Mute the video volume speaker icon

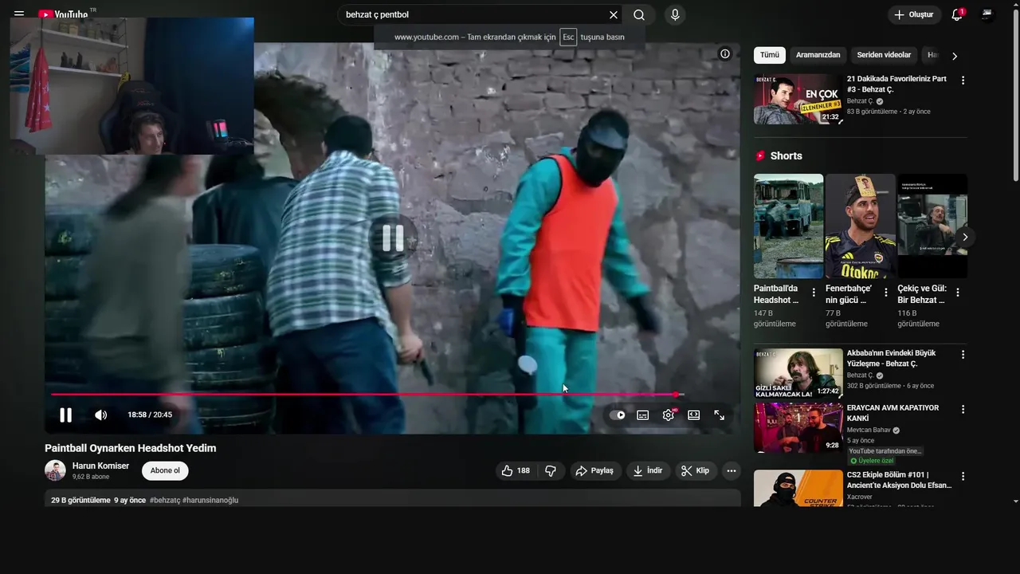(x=100, y=415)
